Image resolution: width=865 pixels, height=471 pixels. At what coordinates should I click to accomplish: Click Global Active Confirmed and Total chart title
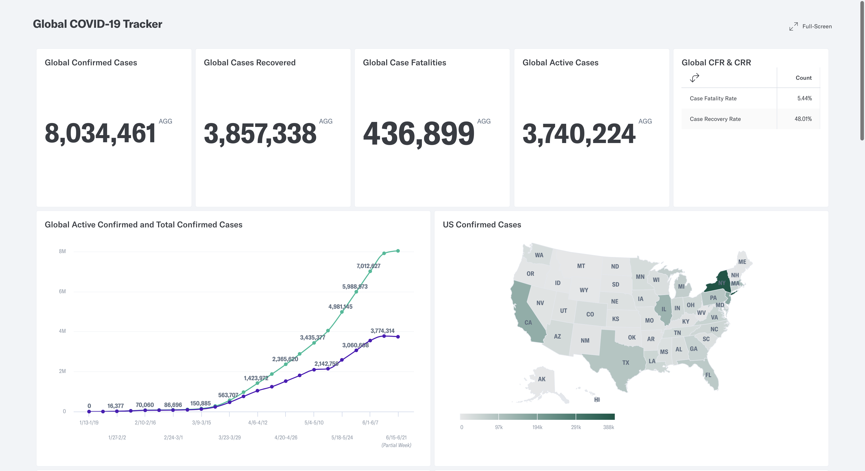(x=143, y=224)
